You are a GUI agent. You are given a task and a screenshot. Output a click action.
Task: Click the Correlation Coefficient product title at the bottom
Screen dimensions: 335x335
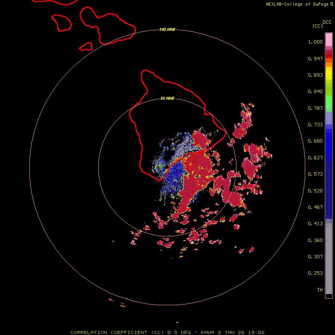click(167, 332)
